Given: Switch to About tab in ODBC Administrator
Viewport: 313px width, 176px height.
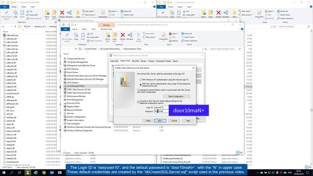Looking at the screenshot, I should pos(175,61).
